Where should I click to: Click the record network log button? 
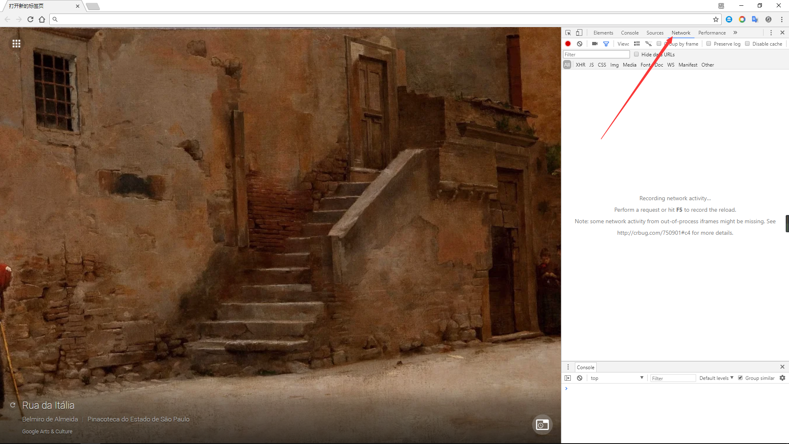(568, 44)
